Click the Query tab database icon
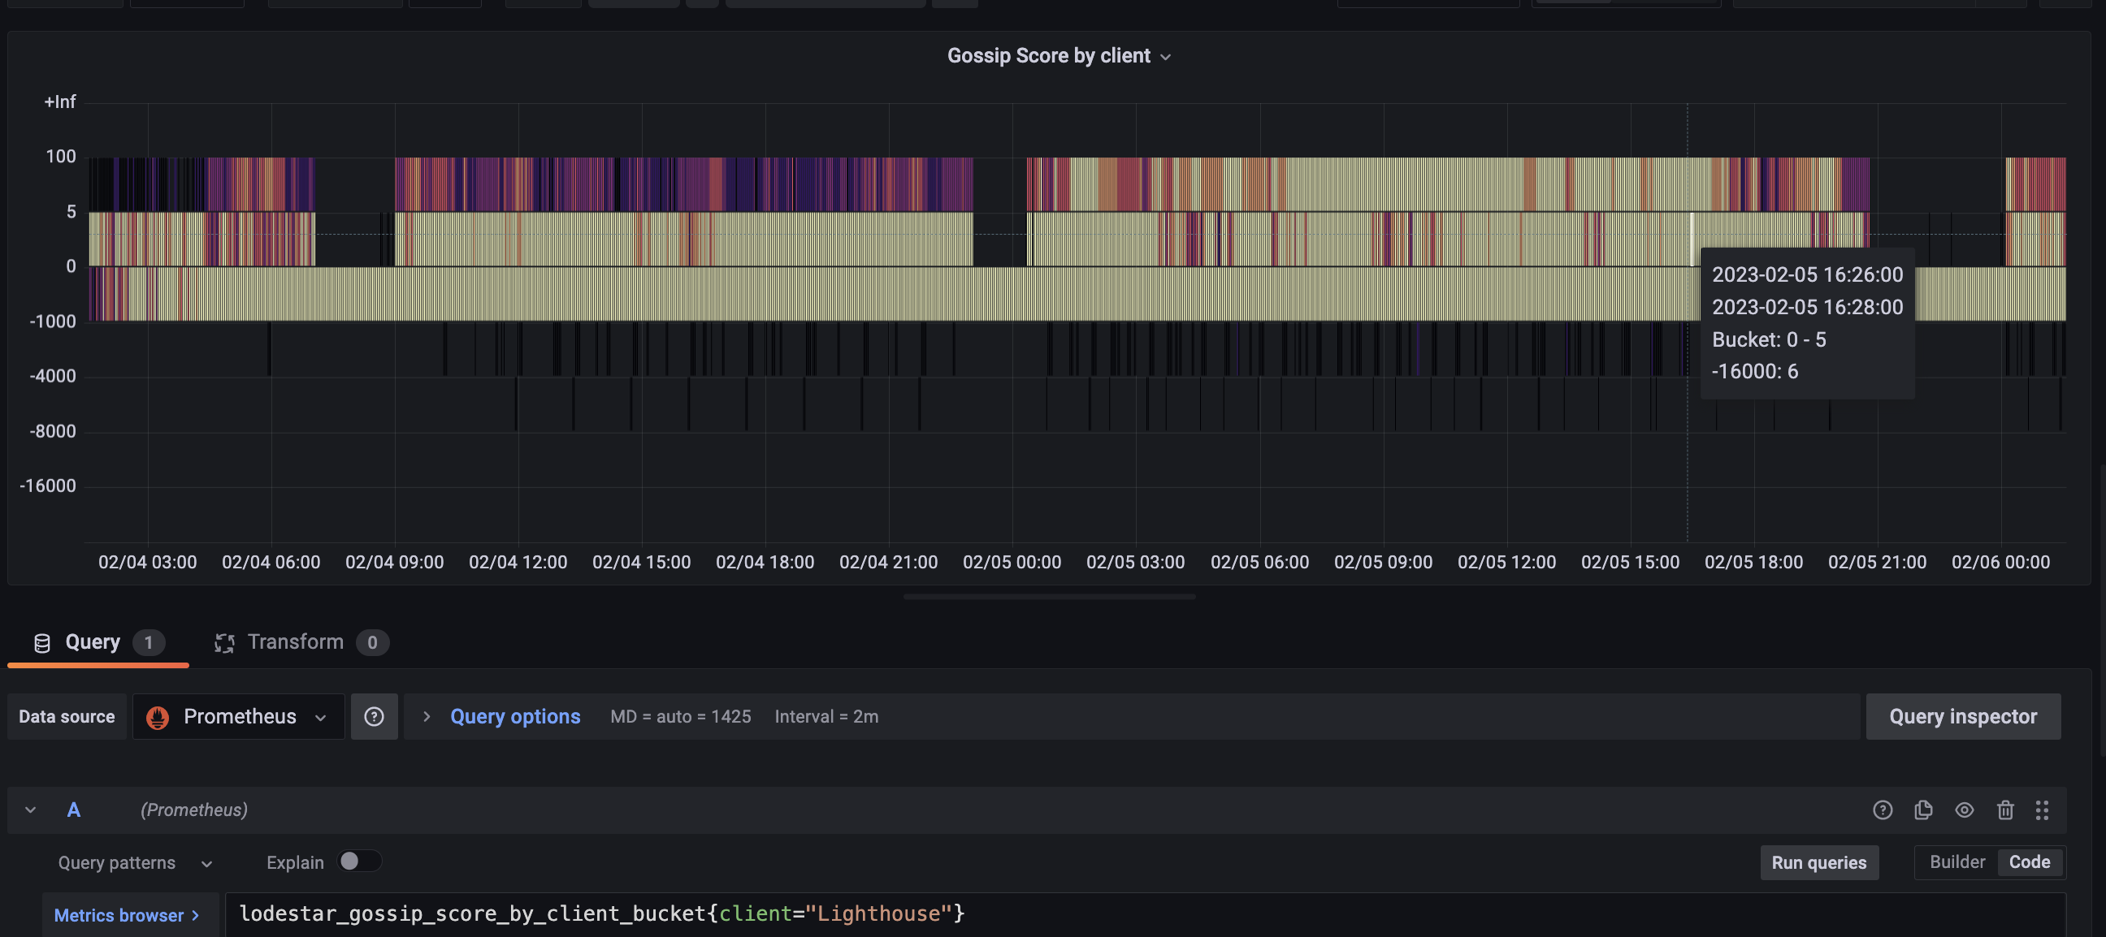This screenshot has height=937, width=2106. click(x=41, y=643)
